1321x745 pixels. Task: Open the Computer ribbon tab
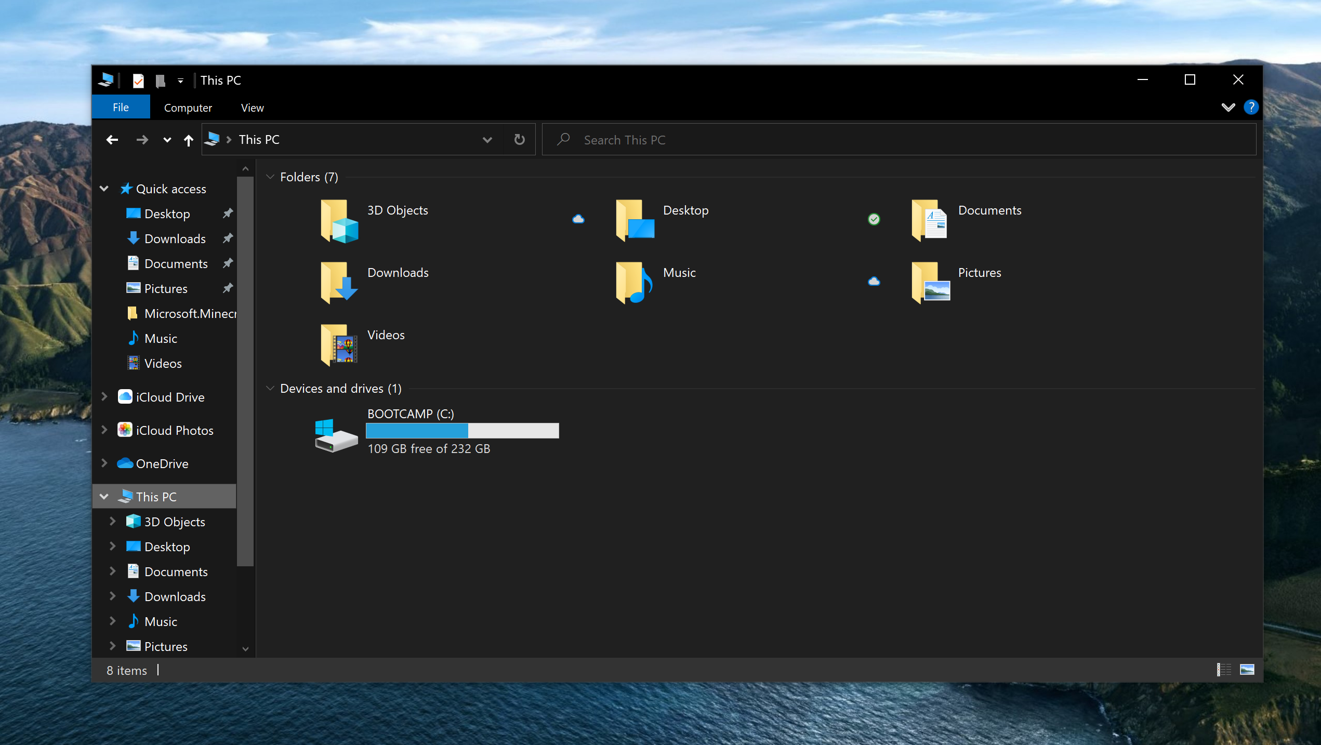tap(188, 108)
